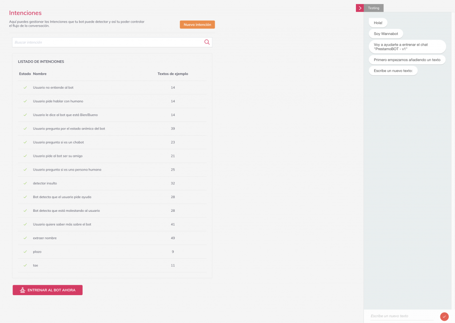Open the Testing tab
Image resolution: width=455 pixels, height=323 pixels.
tap(374, 8)
